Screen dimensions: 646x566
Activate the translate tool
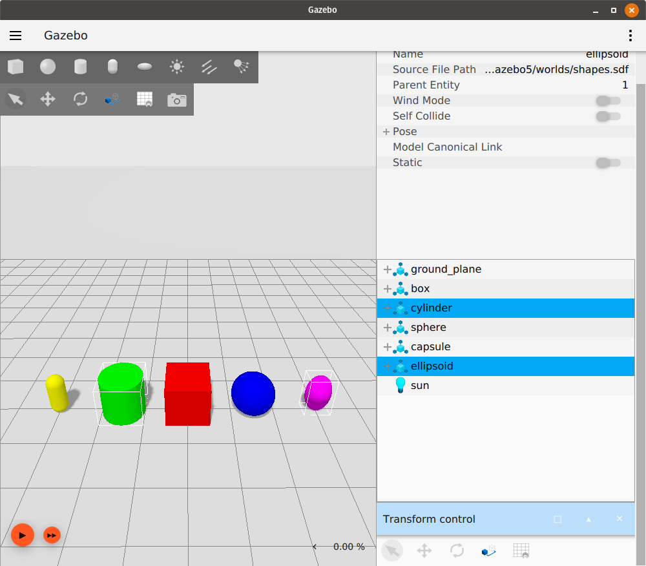click(x=47, y=99)
